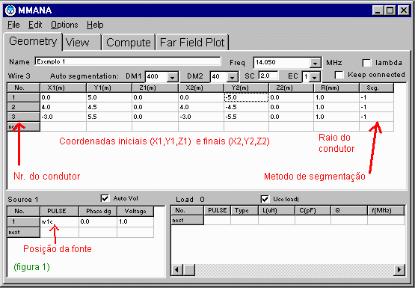The width and height of the screenshot is (415, 288).
Task: Select wire 3 Y1 cell with 5.5
Action: click(109, 117)
